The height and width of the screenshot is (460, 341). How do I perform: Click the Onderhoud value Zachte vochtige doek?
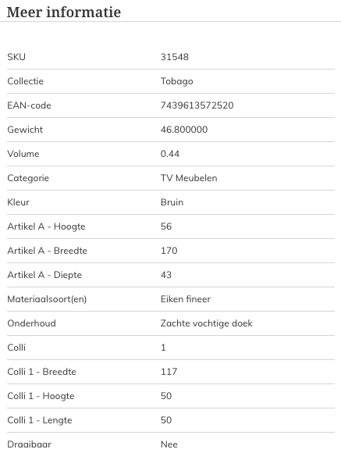coord(207,323)
